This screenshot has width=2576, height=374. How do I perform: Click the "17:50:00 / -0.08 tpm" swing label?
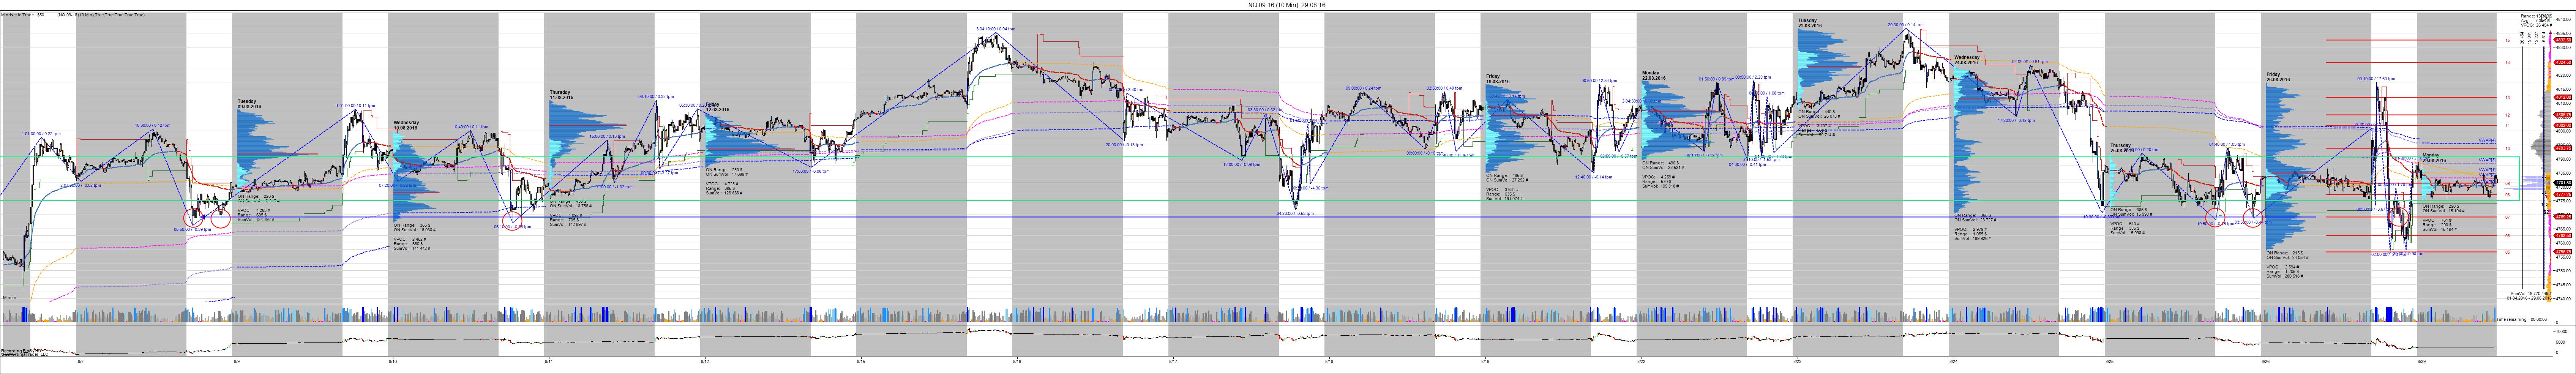812,170
